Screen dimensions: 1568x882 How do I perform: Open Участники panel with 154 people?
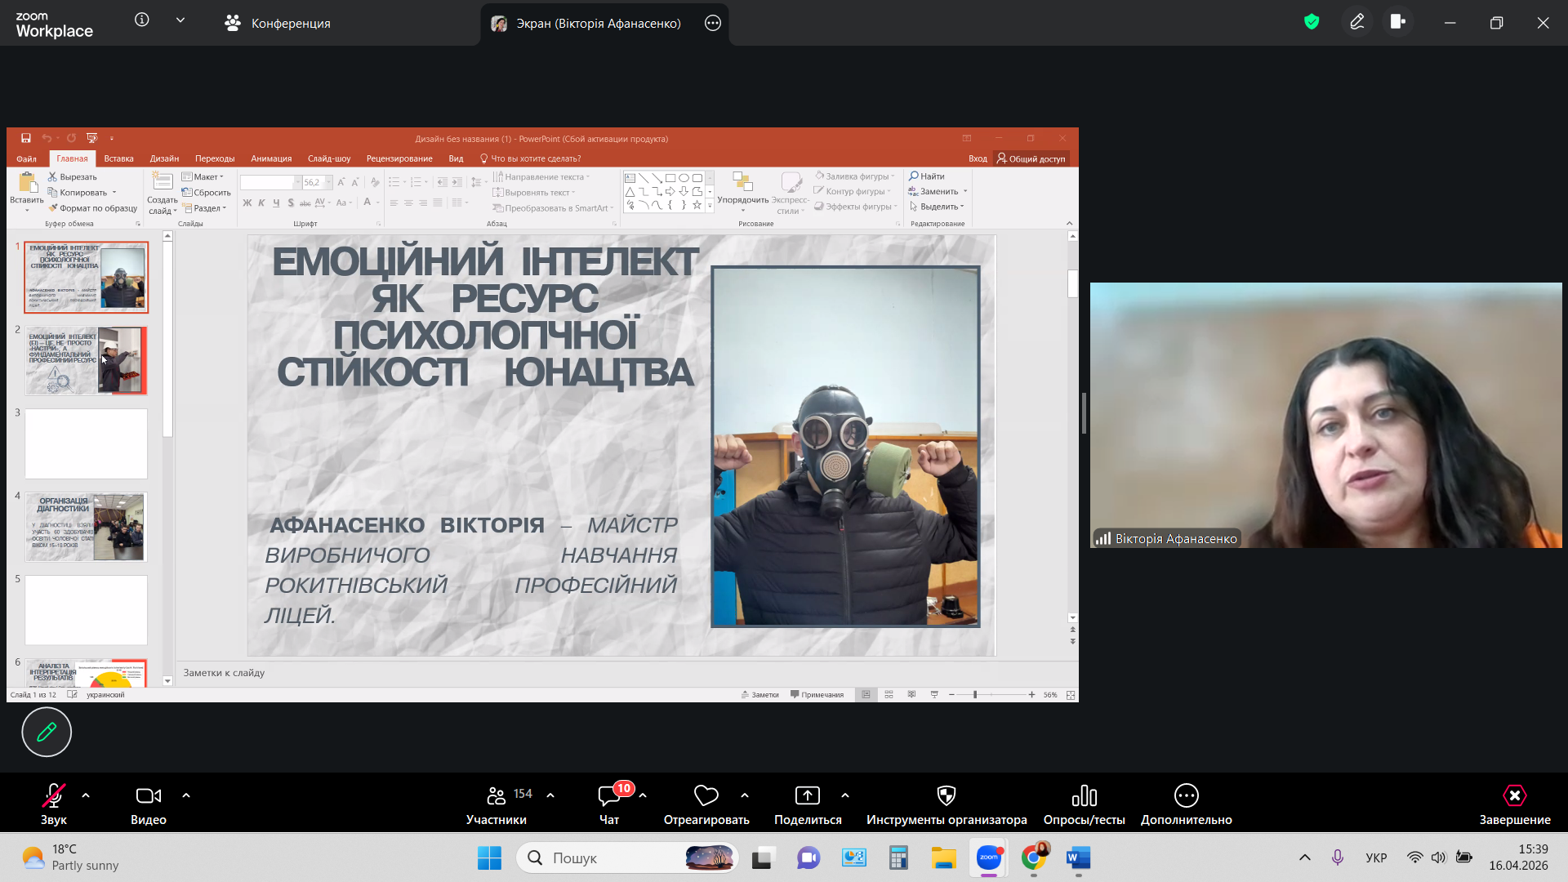[x=497, y=804]
